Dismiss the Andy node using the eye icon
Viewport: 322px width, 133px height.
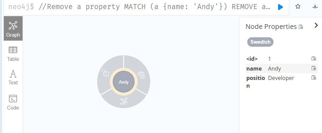pos(141,75)
